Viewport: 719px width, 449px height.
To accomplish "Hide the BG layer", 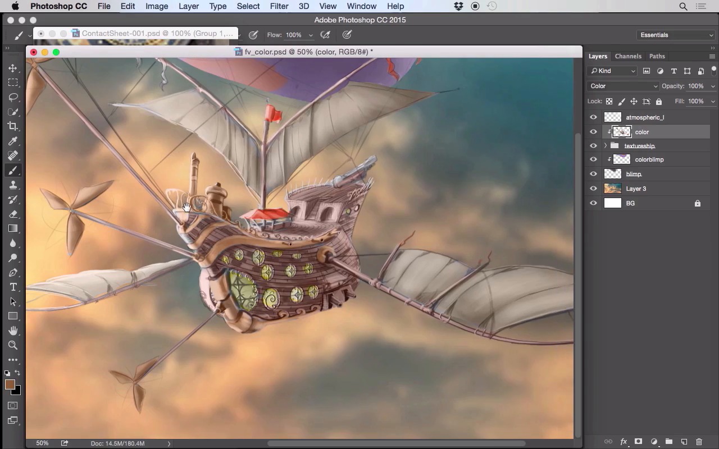I will [593, 203].
